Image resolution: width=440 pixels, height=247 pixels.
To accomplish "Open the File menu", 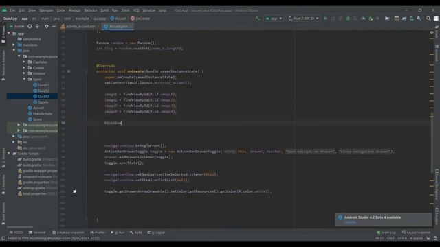I will (x=12, y=10).
